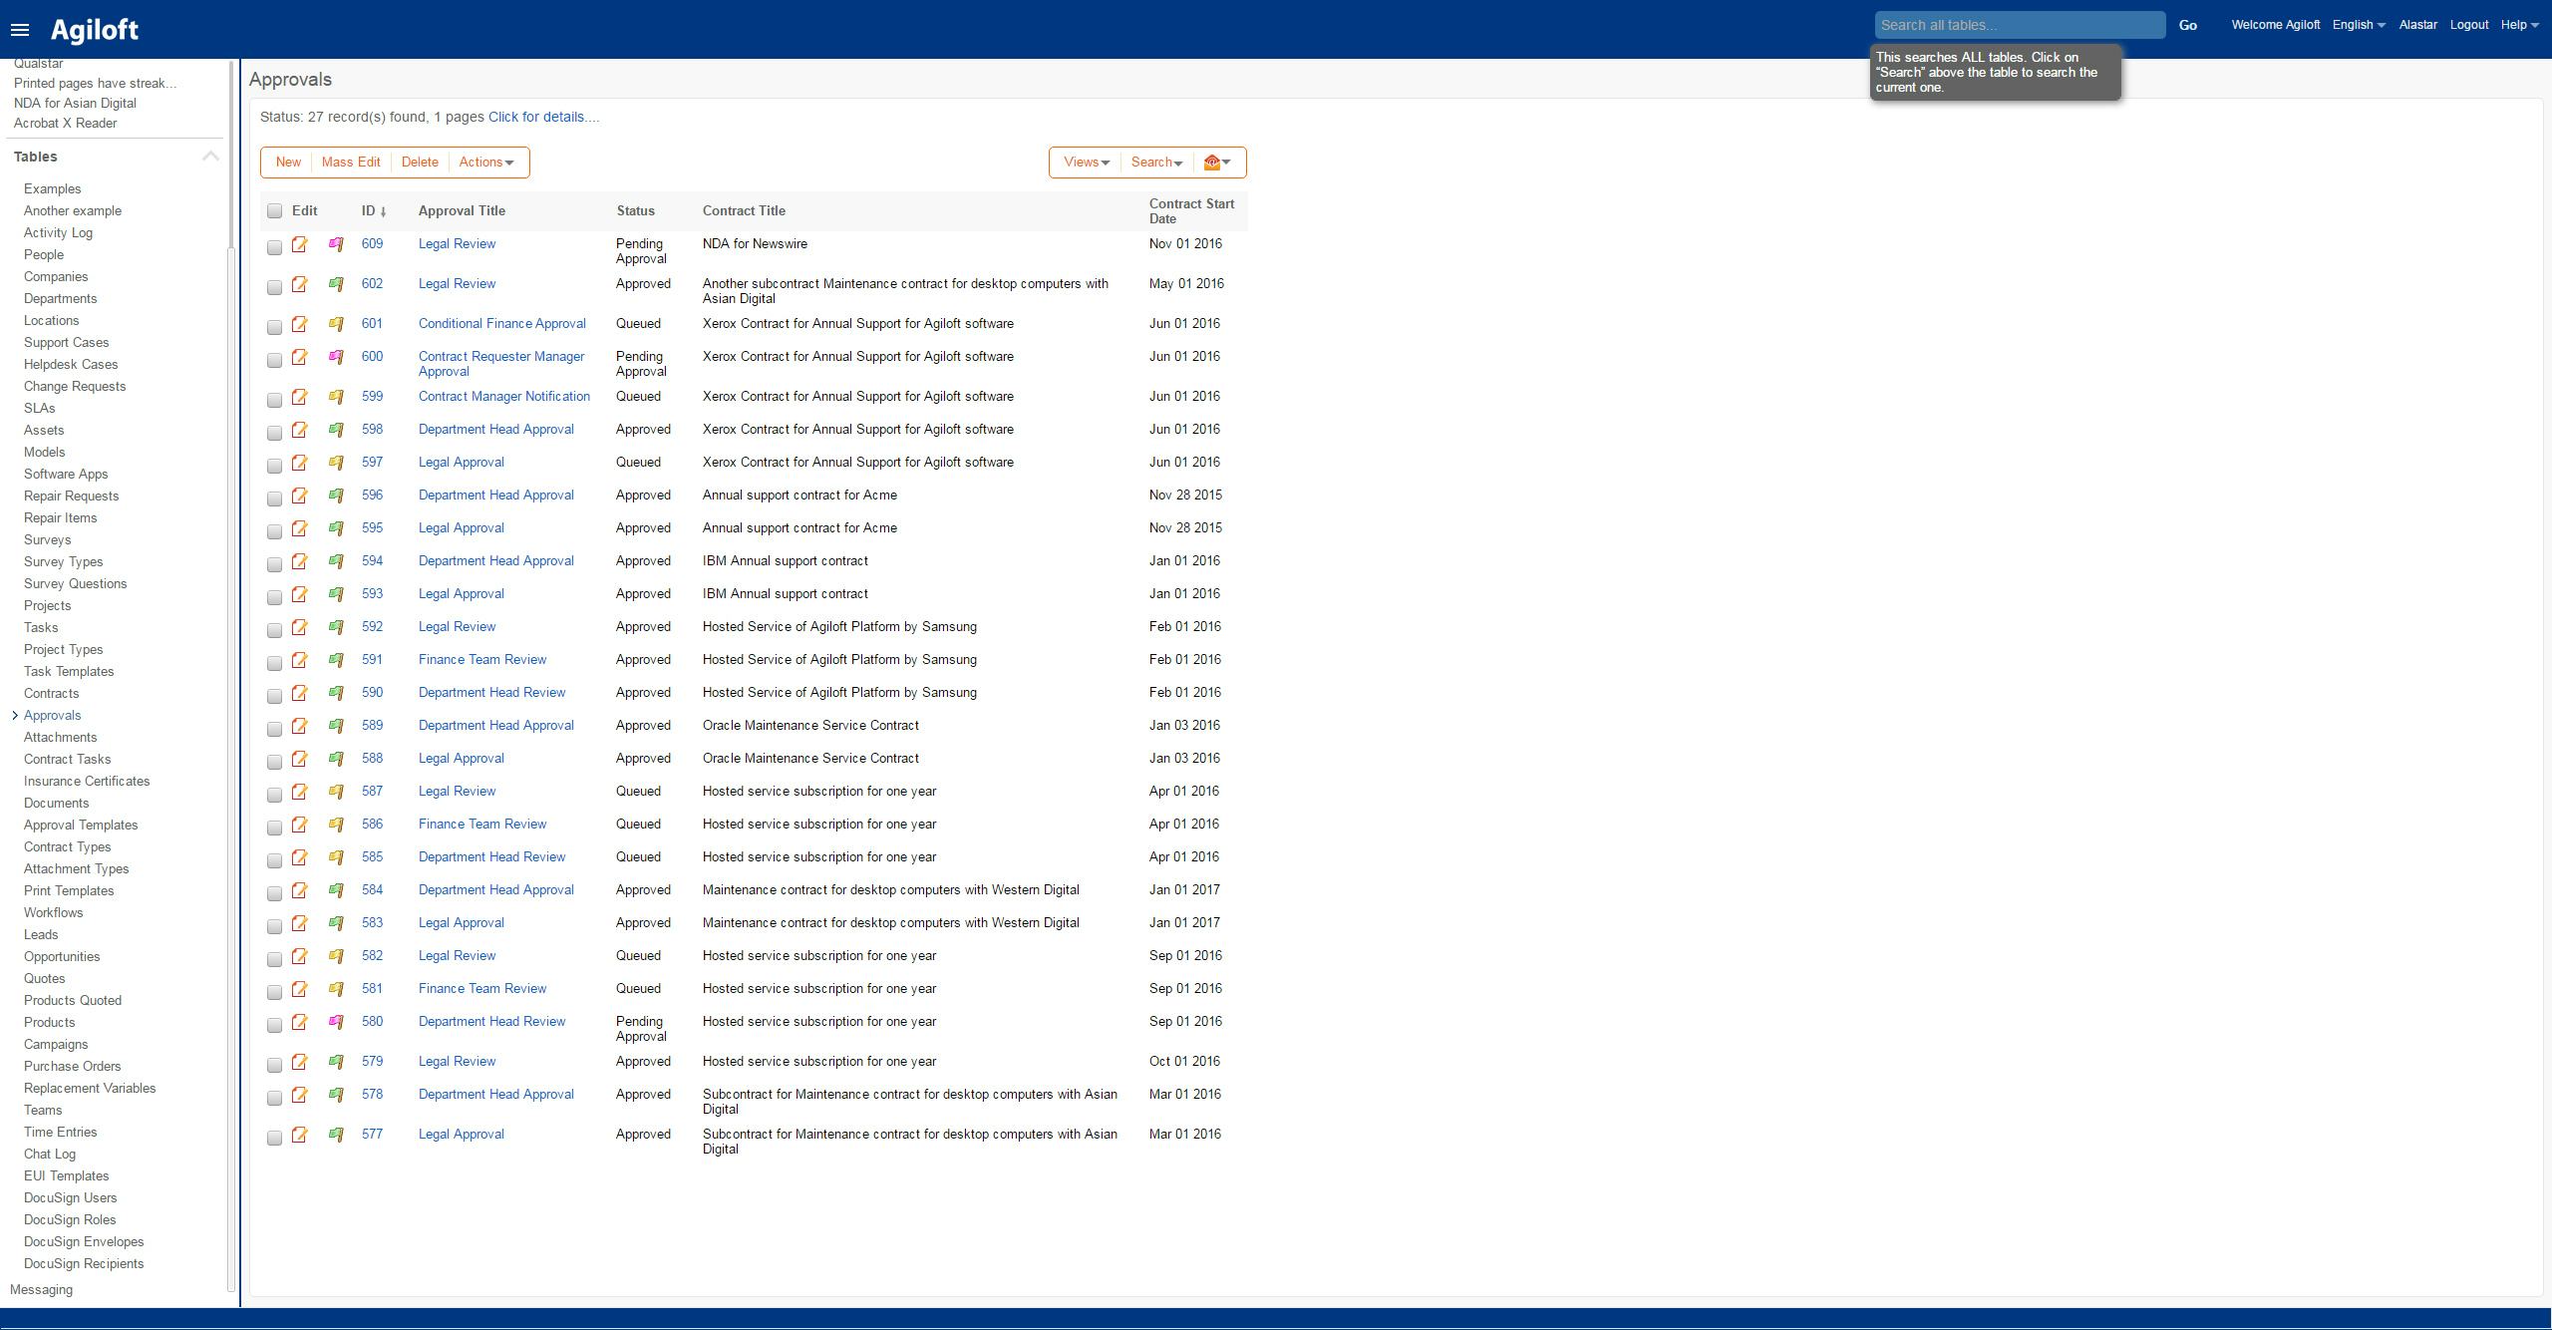Collapse the Tables section in the sidebar

point(210,156)
